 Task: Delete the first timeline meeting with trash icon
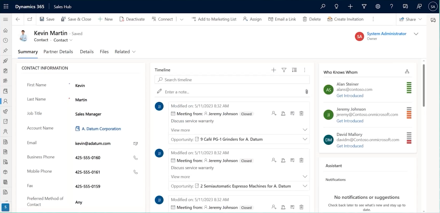pos(301,114)
